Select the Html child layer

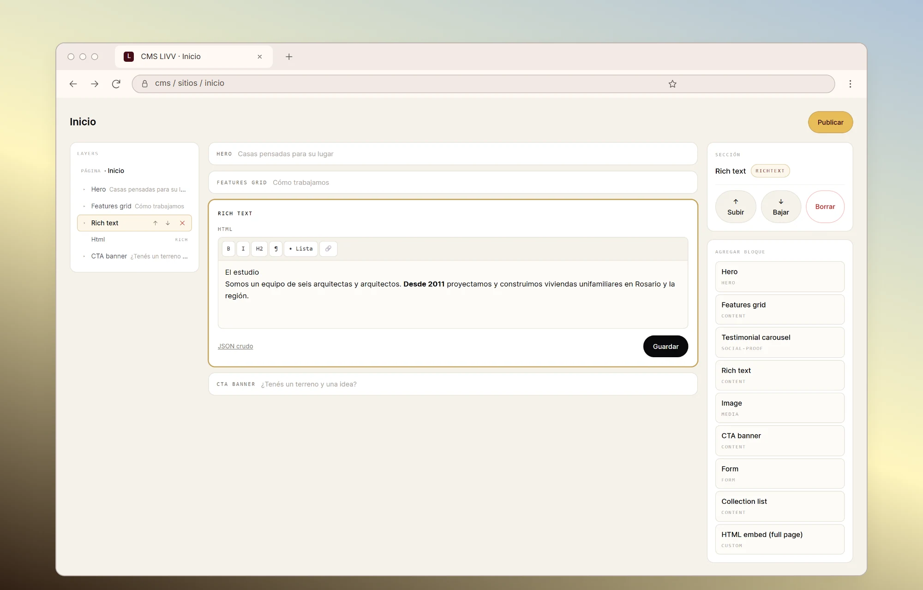point(134,240)
